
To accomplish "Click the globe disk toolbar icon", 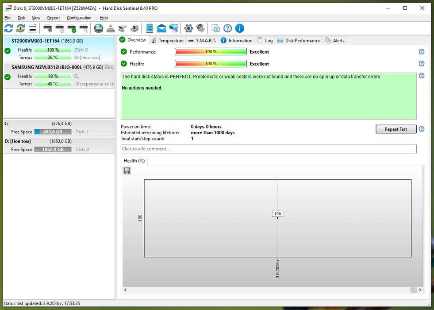I will coord(99,28).
